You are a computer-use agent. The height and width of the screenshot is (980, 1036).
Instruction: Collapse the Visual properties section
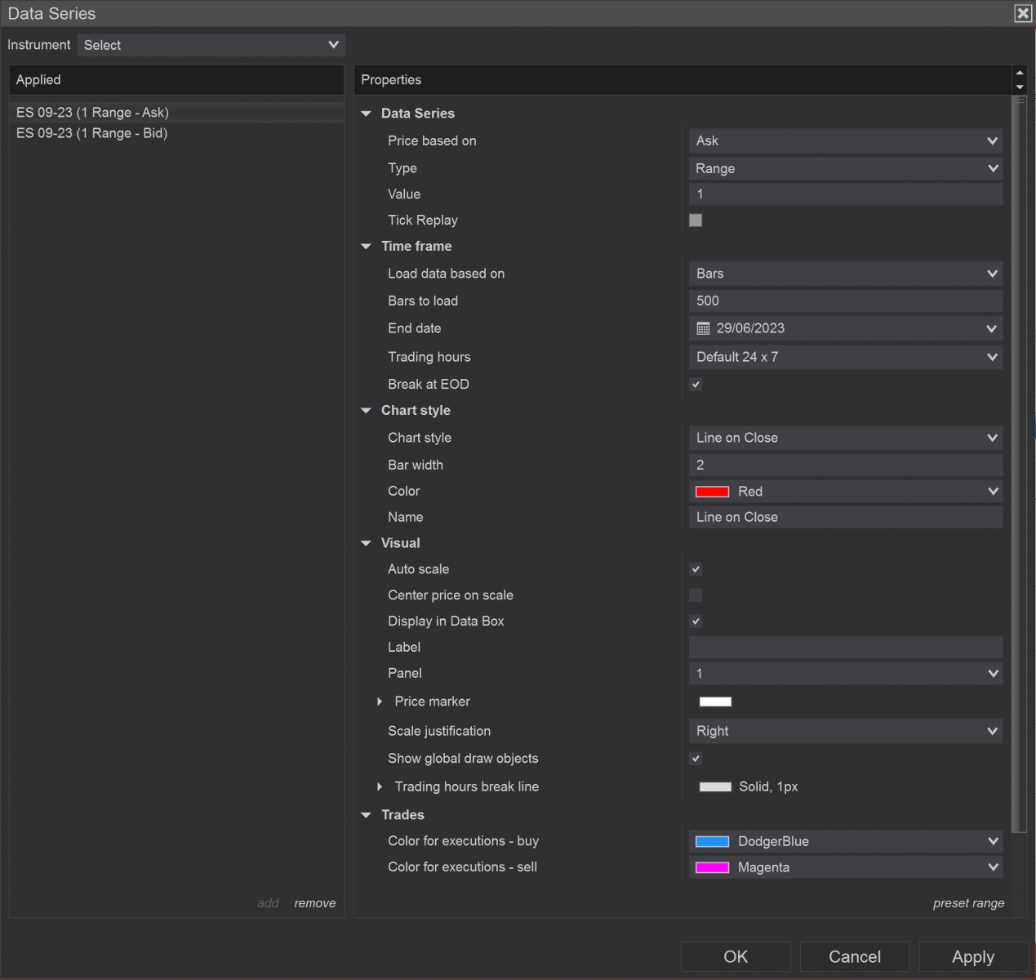(x=367, y=543)
